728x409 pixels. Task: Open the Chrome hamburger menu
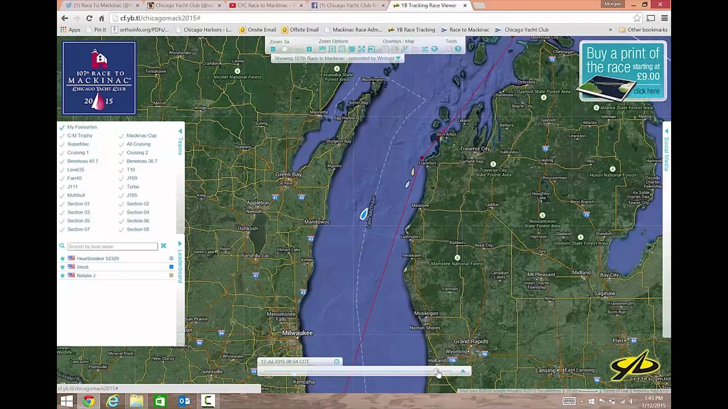pos(664,18)
